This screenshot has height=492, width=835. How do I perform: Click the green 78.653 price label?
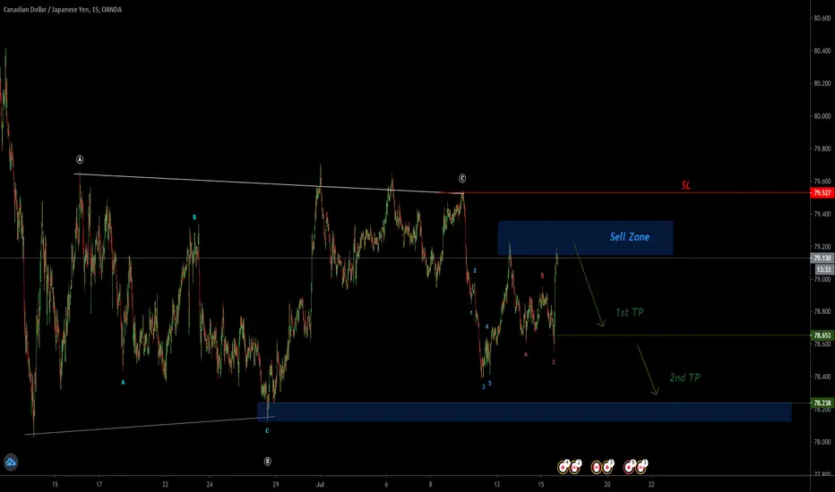tap(822, 335)
